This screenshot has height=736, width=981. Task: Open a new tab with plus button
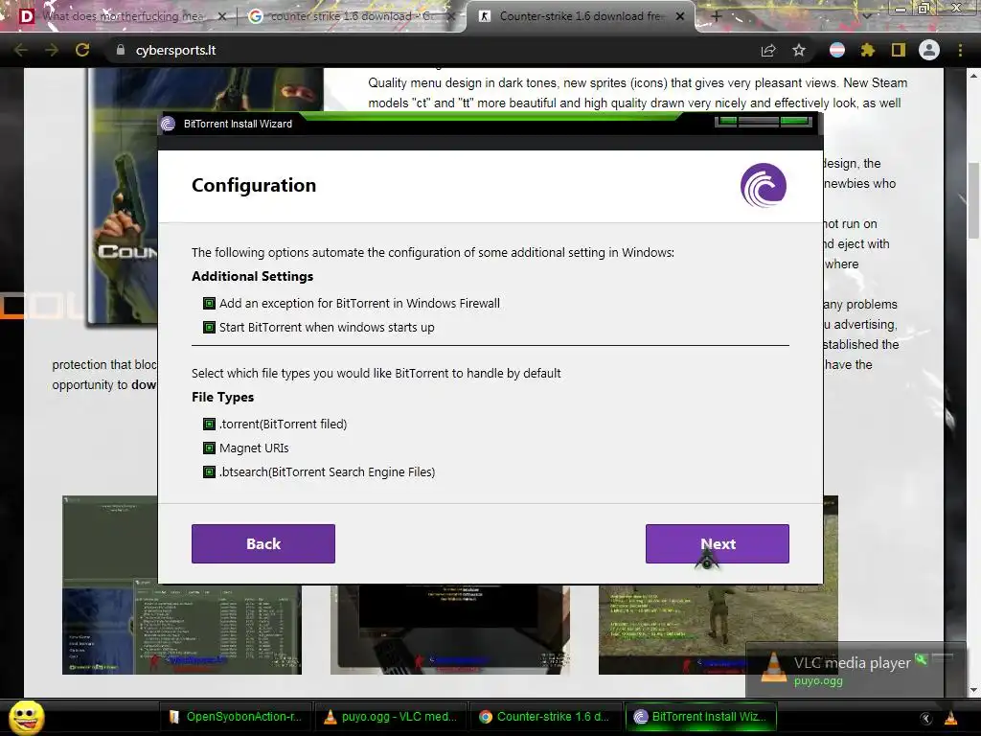pos(717,16)
